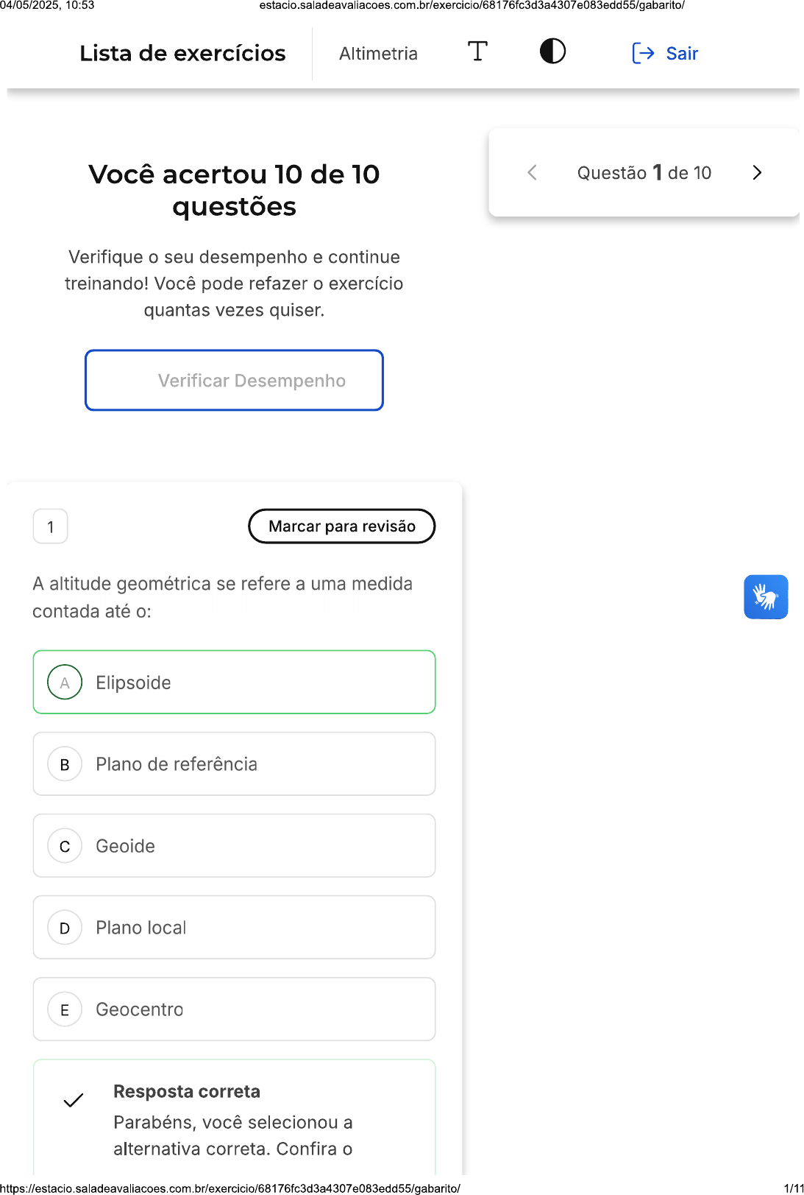Select answer option C Geoide

(234, 846)
